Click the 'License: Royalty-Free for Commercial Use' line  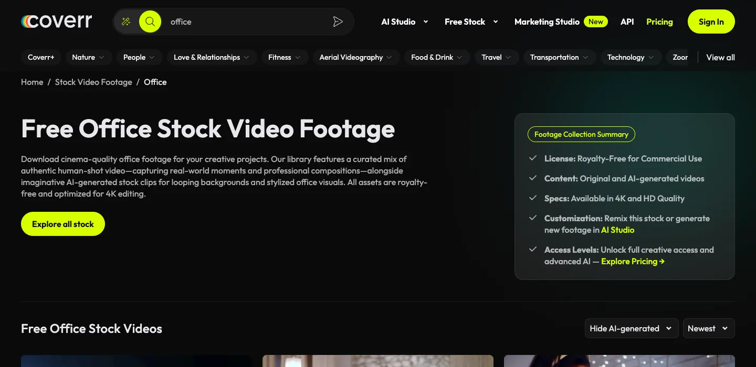(623, 158)
